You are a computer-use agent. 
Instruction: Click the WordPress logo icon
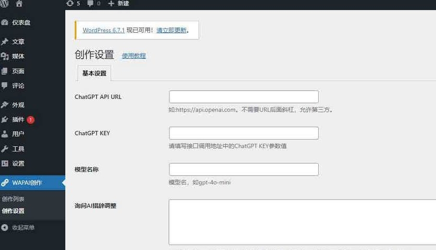coord(5,3)
